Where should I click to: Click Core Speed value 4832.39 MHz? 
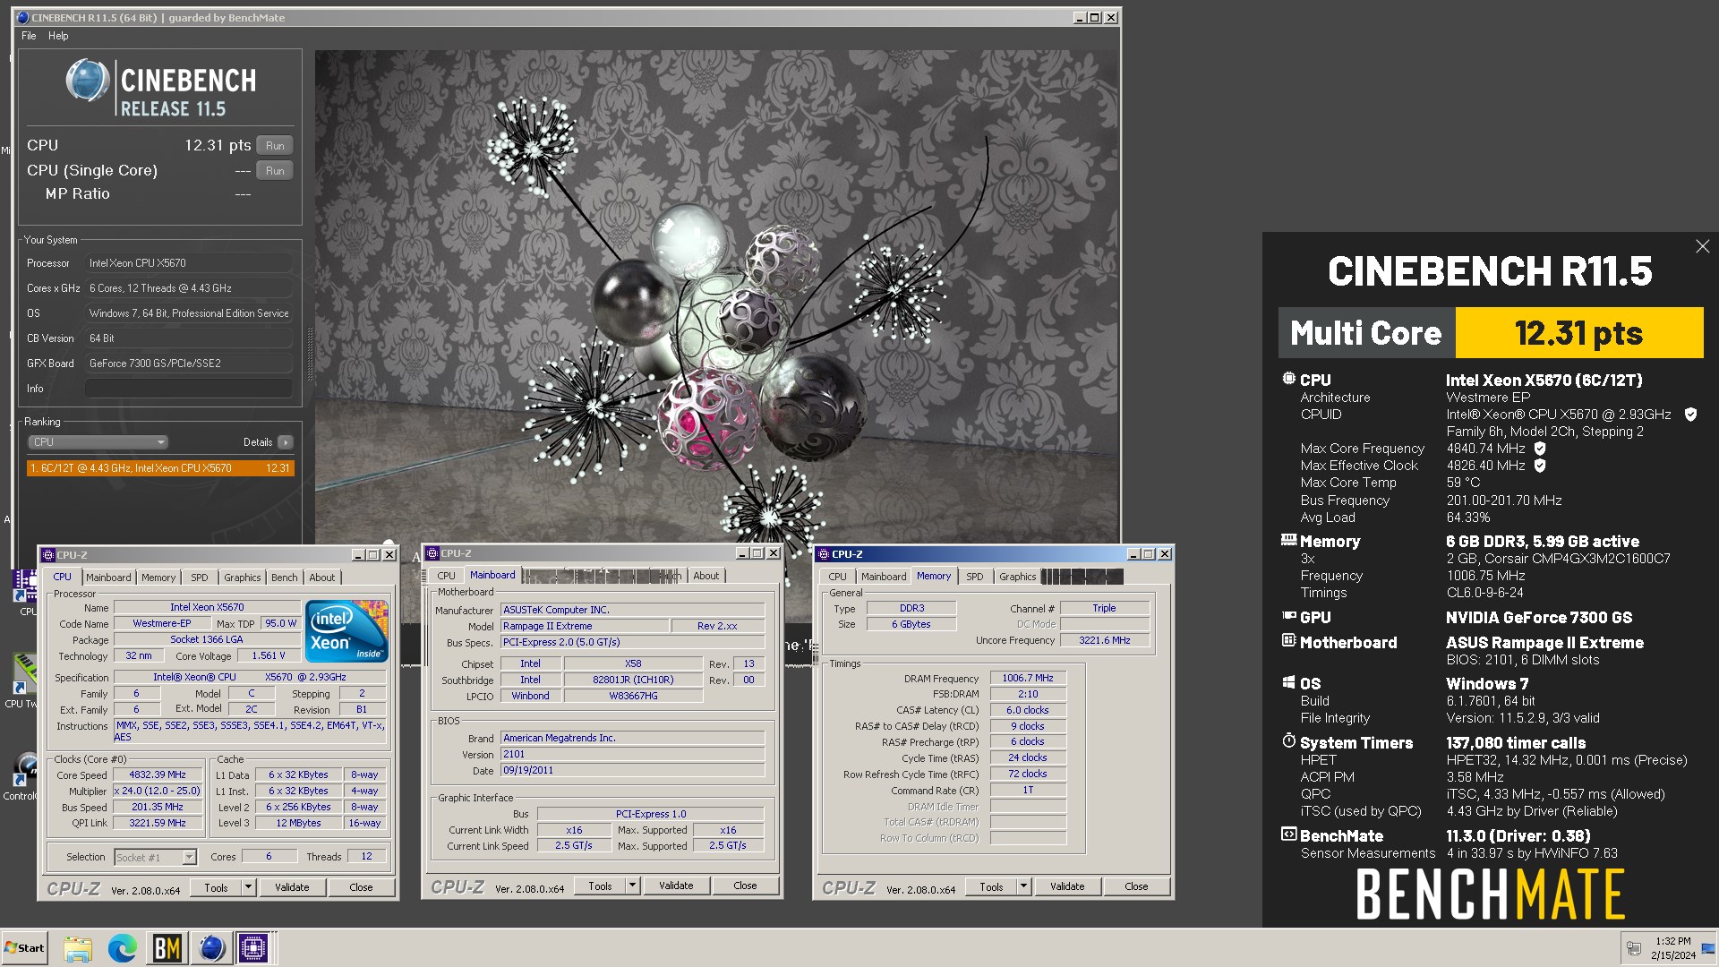tap(158, 774)
